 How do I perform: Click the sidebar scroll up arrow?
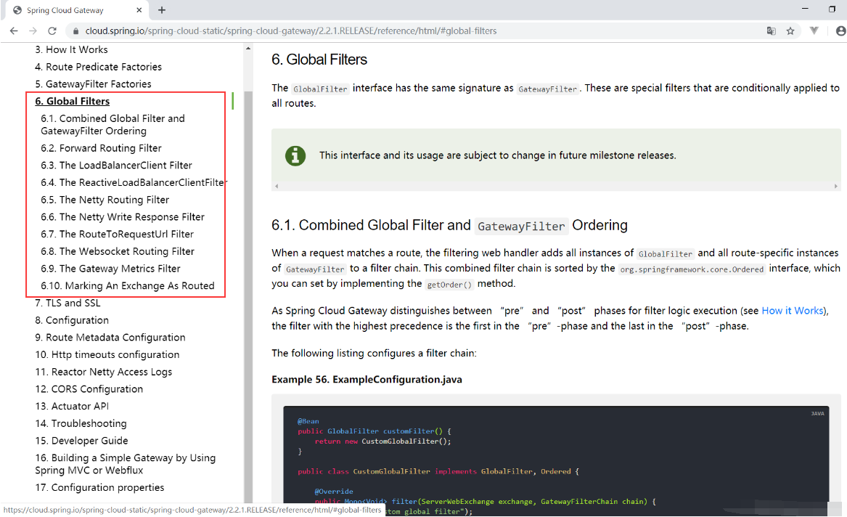point(248,49)
